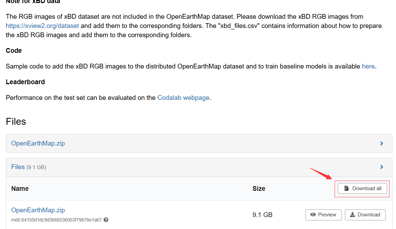Click the Size column header
Image resolution: width=396 pixels, height=229 pixels.
point(259,188)
